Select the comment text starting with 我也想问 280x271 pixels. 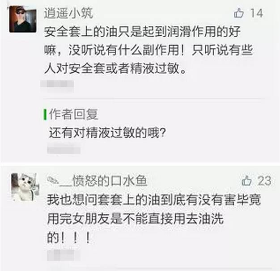154,219
